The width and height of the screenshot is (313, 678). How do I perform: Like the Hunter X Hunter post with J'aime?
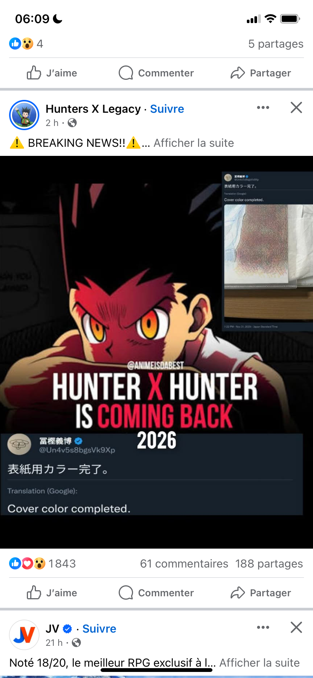[x=52, y=592]
